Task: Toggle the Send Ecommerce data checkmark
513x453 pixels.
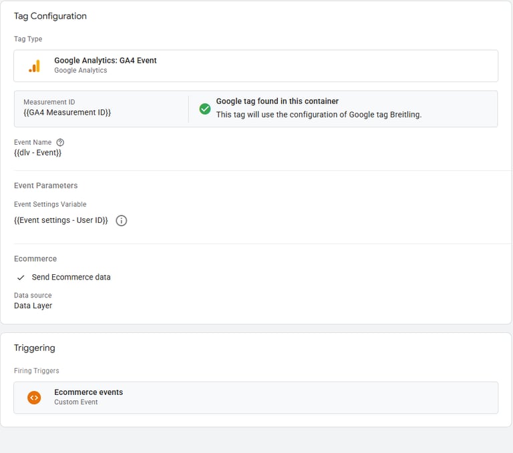Action: point(21,278)
